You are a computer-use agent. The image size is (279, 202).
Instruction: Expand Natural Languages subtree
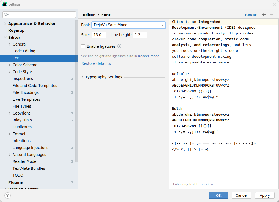click(x=10, y=155)
